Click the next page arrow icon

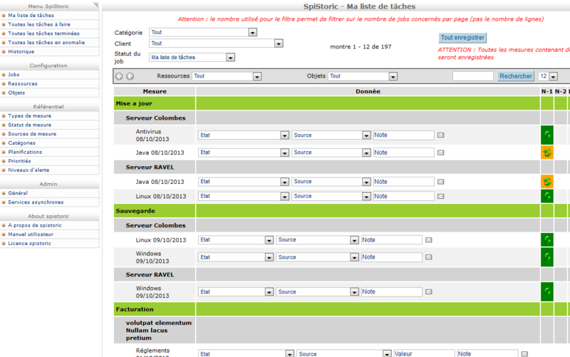(x=130, y=76)
